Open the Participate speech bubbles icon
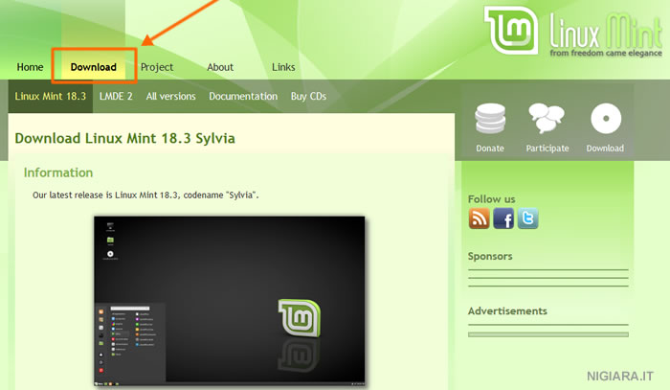670x390 pixels. (547, 119)
